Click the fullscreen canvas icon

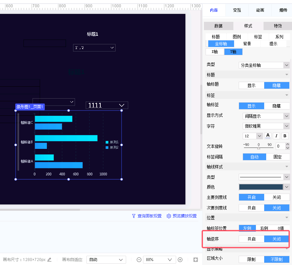(x=196, y=260)
